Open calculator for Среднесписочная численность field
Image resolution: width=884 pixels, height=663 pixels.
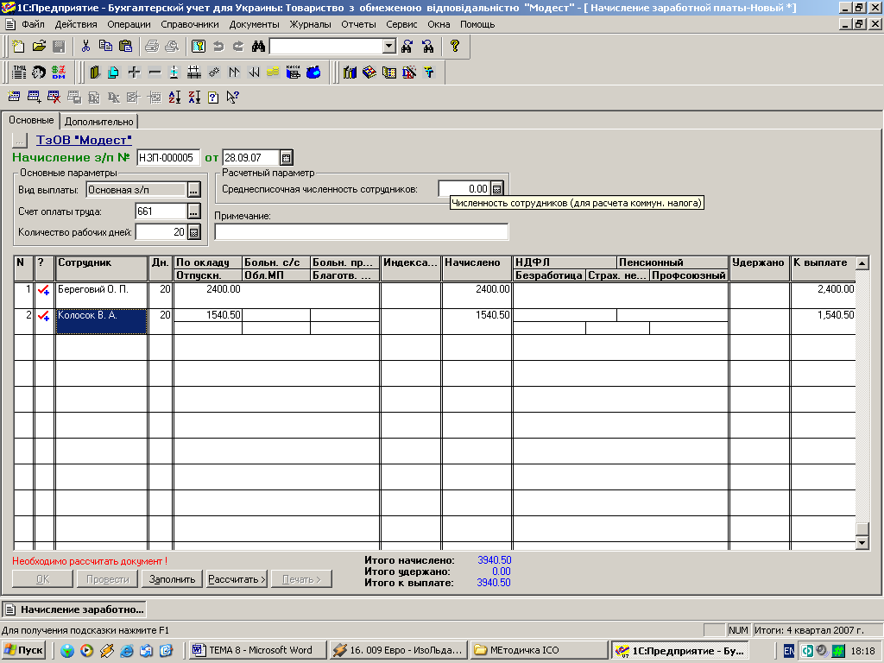click(496, 189)
